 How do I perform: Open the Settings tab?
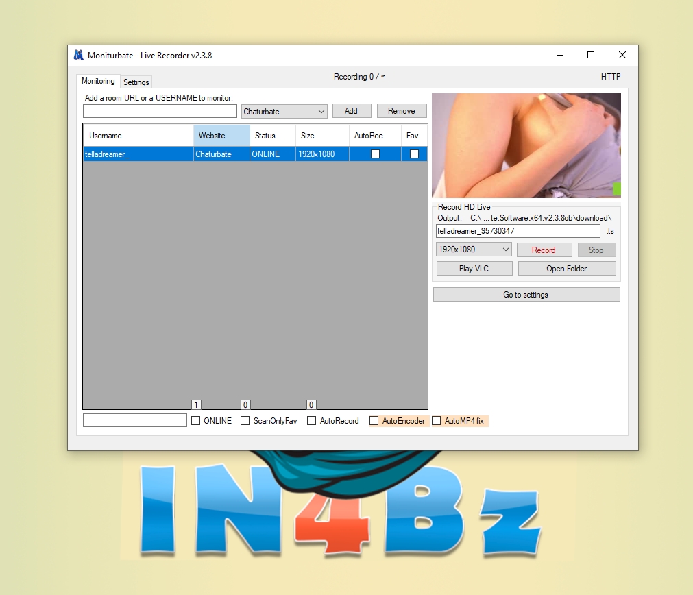coord(136,82)
